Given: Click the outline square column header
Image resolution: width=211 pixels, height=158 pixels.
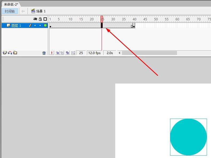Looking at the screenshot, I should tap(45, 19).
